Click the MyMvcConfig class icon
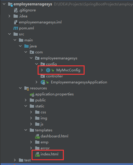The image size is (133, 165). tap(48, 70)
